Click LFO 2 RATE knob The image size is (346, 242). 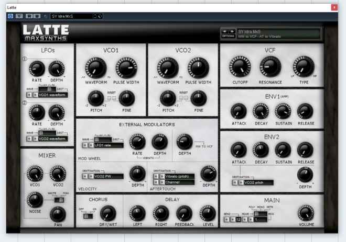click(x=37, y=113)
